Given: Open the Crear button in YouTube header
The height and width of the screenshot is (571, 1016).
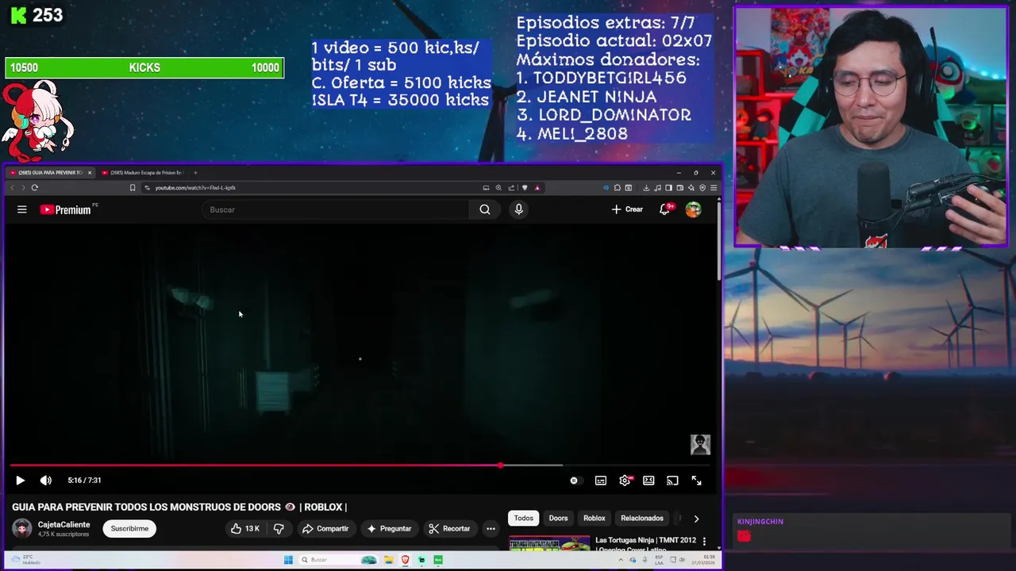Looking at the screenshot, I should tap(627, 209).
